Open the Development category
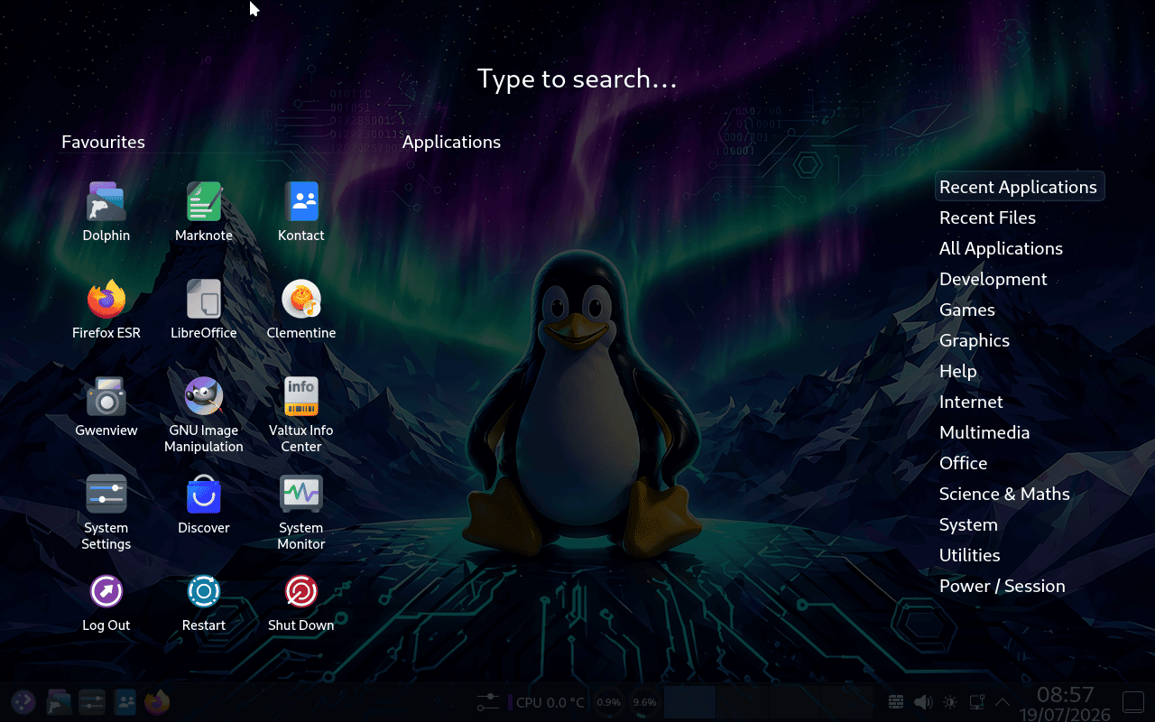Viewport: 1155px width, 722px height. pos(993,279)
